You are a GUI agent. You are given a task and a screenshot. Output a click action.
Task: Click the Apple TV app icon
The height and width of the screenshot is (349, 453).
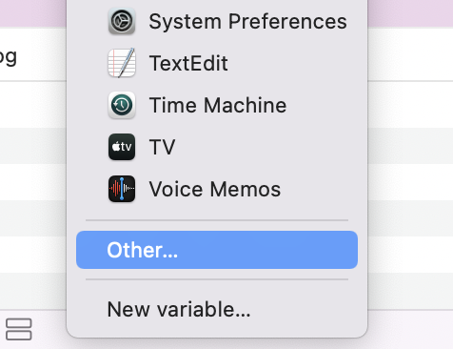[x=122, y=147]
